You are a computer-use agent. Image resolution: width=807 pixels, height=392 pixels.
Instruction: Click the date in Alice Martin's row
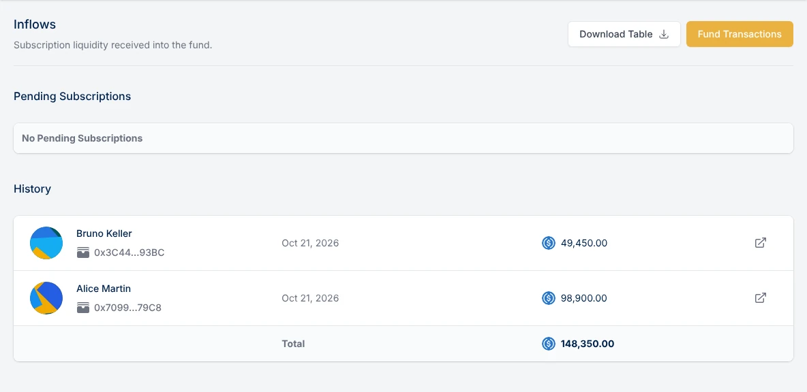point(310,298)
